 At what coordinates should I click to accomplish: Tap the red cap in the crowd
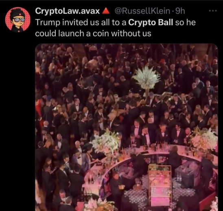(162, 61)
